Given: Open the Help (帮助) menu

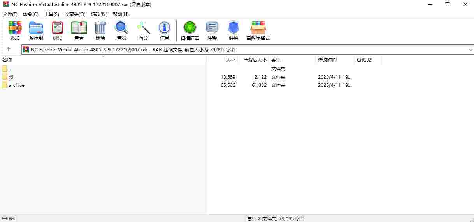Looking at the screenshot, I should click(121, 14).
